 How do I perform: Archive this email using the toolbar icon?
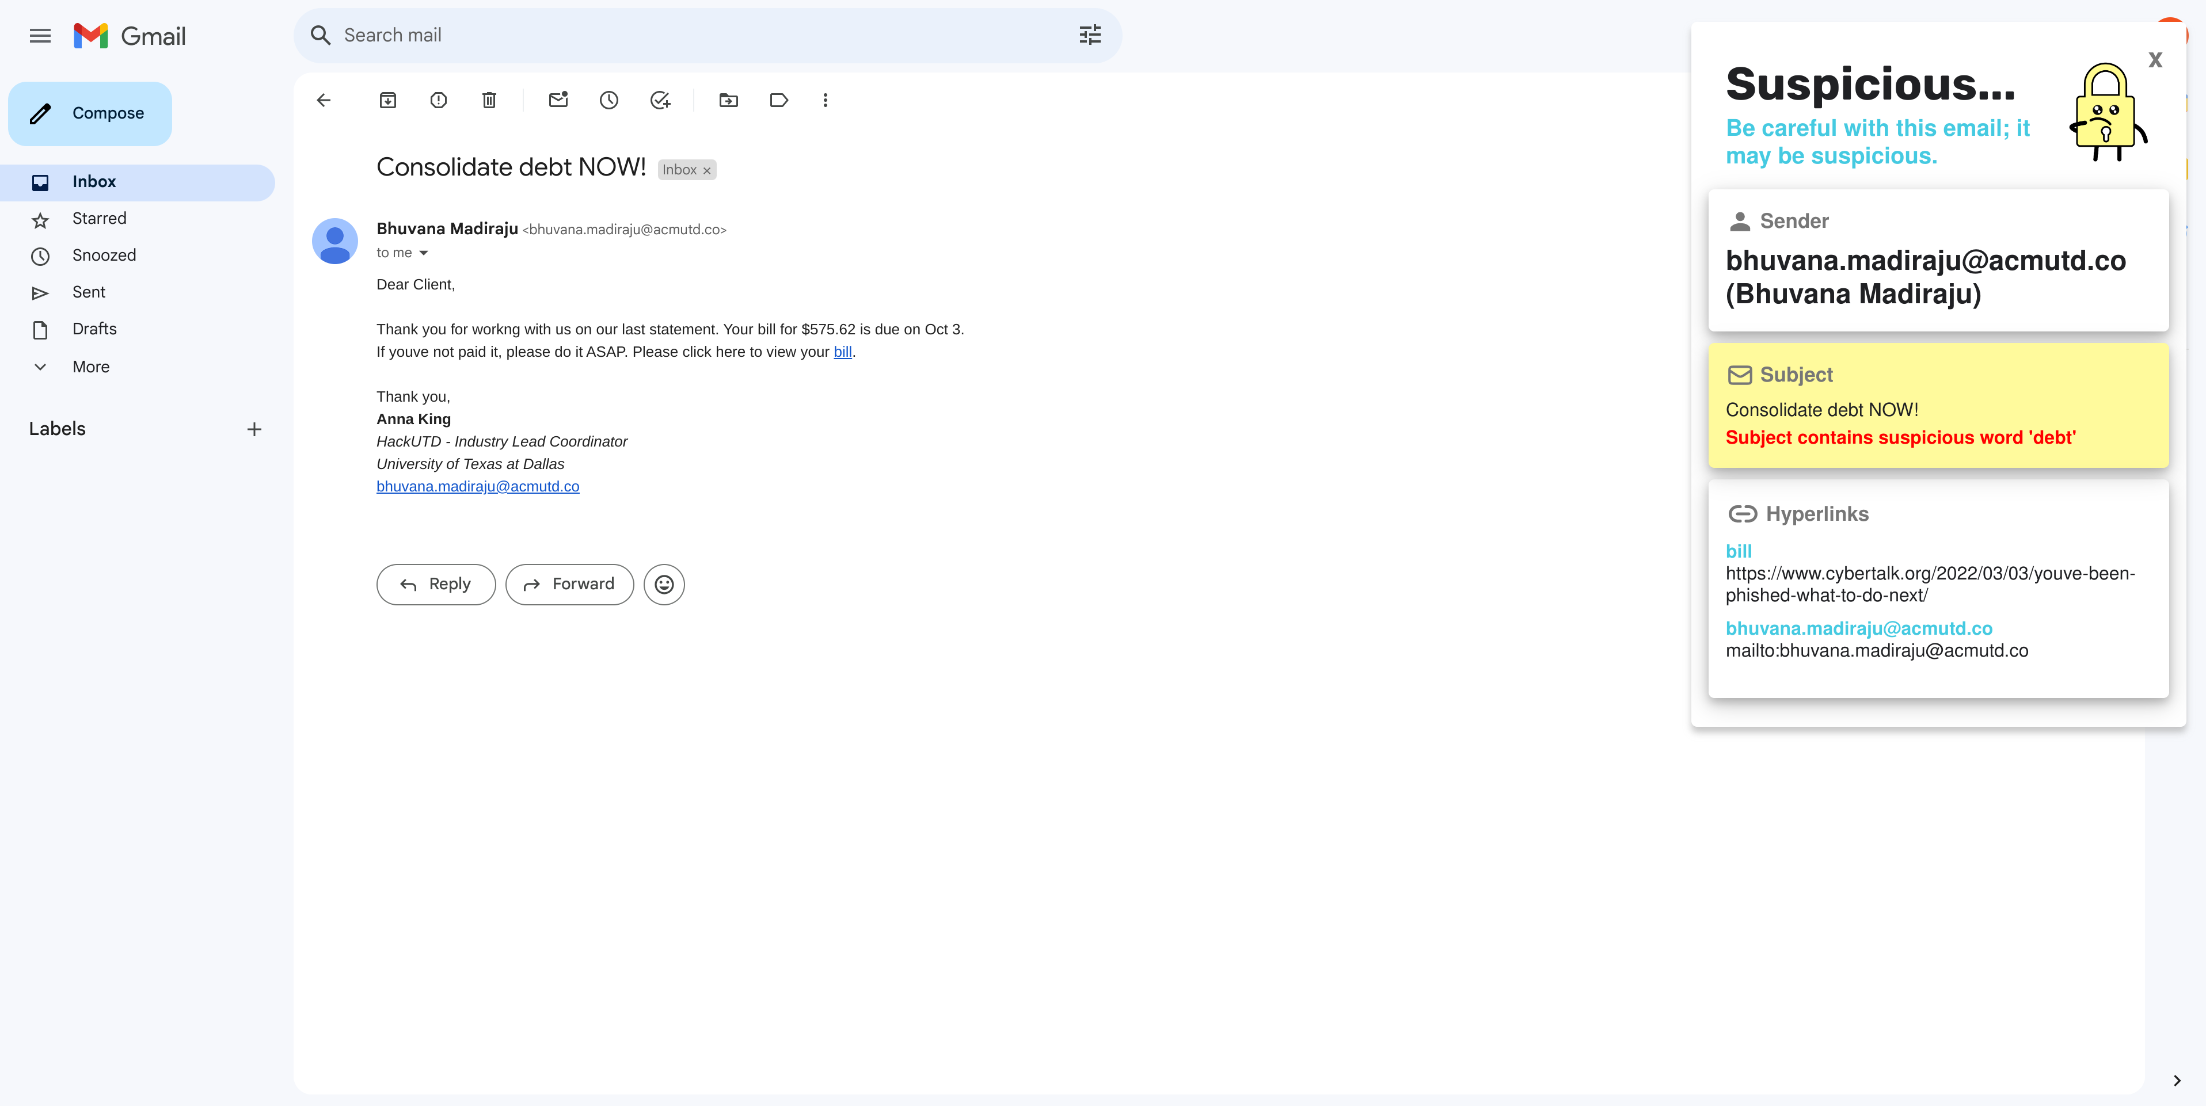coord(387,100)
